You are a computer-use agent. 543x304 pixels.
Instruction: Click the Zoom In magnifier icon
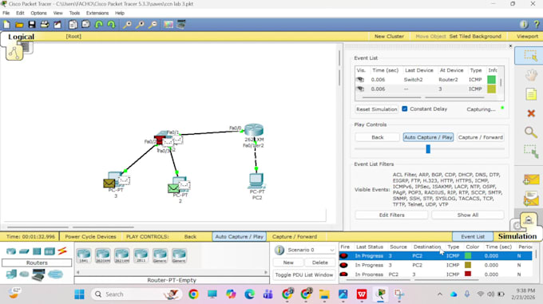click(127, 25)
